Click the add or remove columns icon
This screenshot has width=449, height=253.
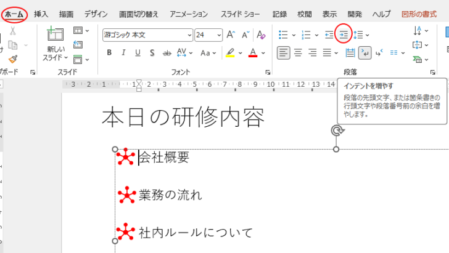(394, 53)
